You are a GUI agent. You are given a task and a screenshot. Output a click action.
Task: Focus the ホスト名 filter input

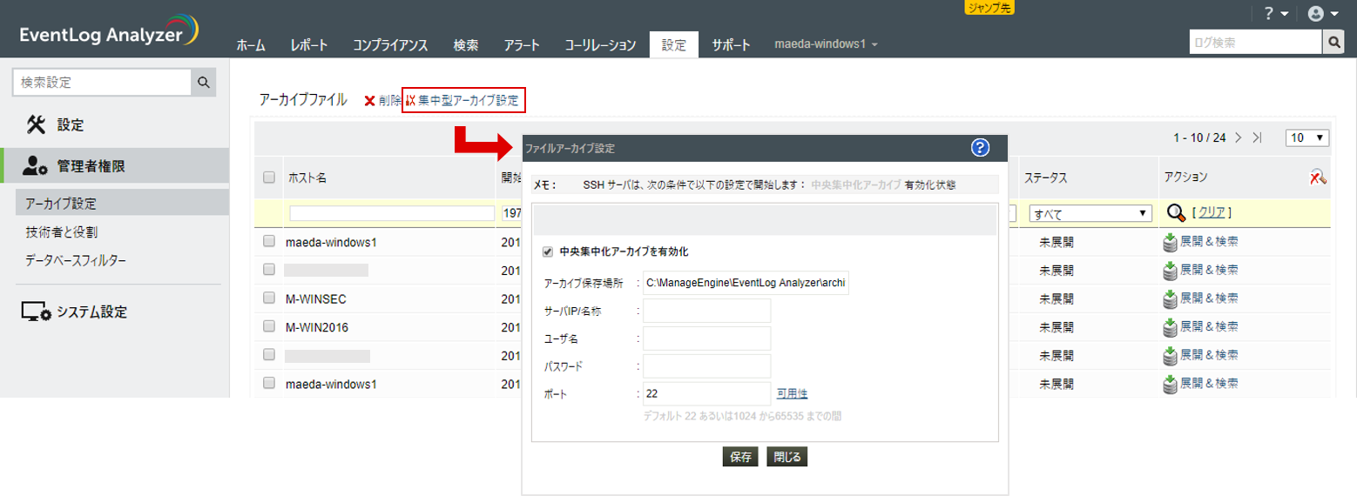[392, 213]
